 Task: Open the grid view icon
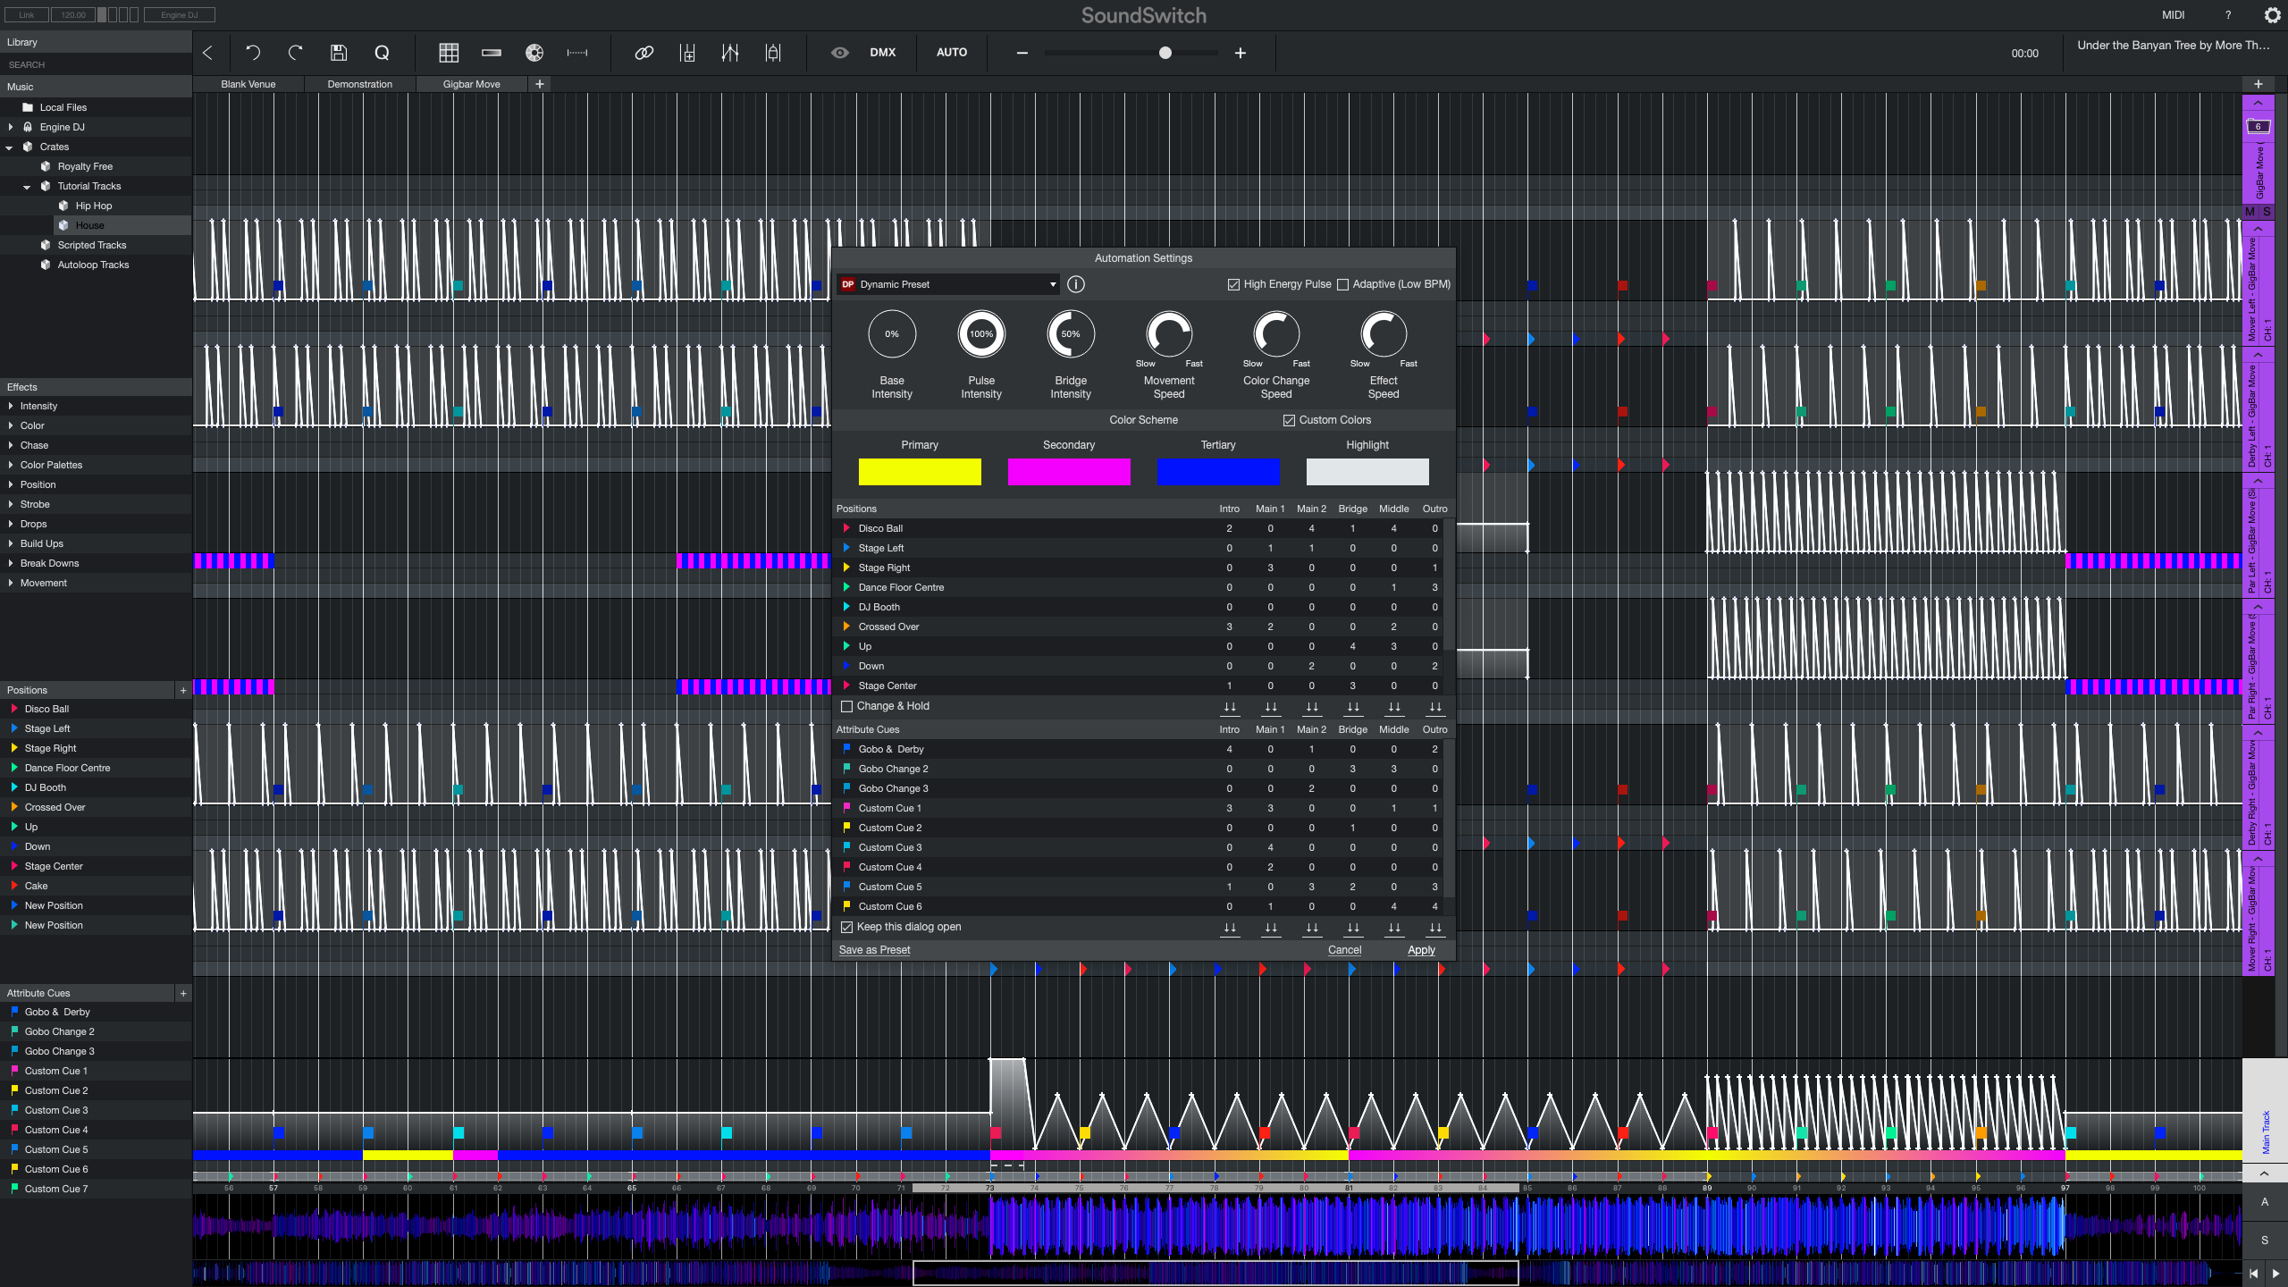tap(449, 53)
